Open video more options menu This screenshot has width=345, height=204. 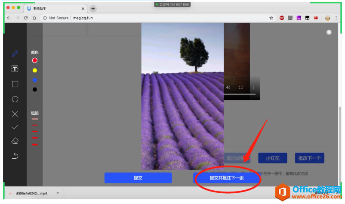pyautogui.click(x=253, y=87)
